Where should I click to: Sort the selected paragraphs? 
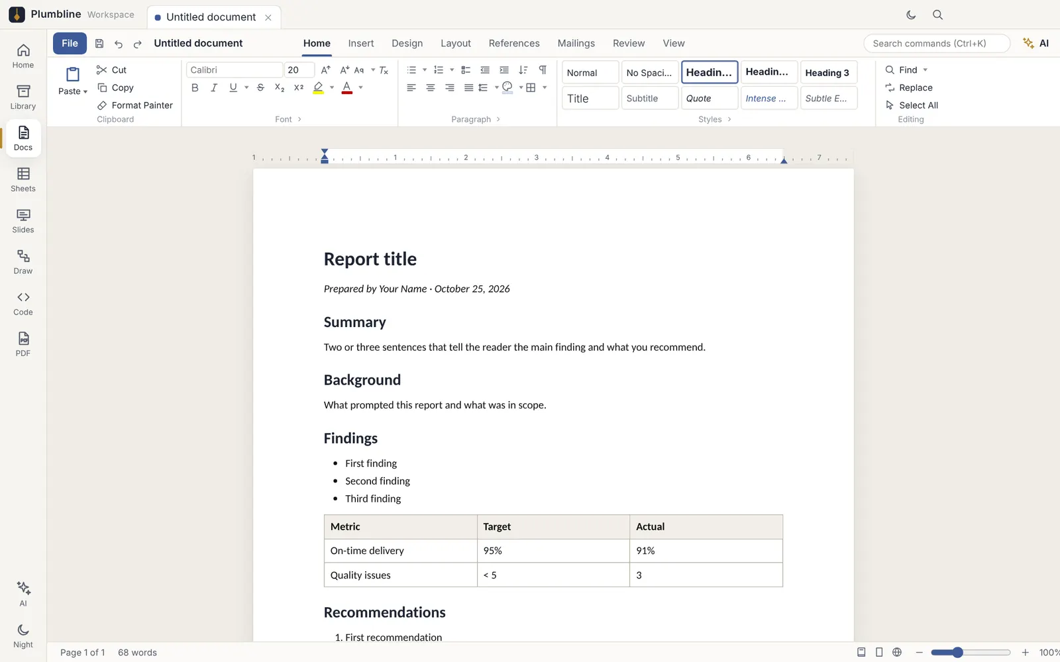coord(523,70)
